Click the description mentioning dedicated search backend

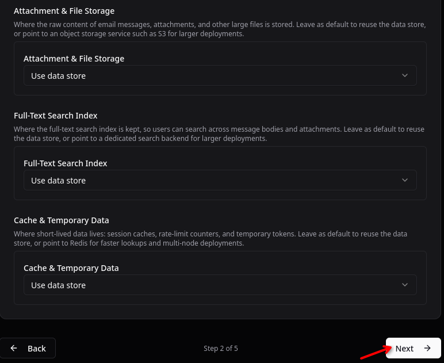coord(220,134)
